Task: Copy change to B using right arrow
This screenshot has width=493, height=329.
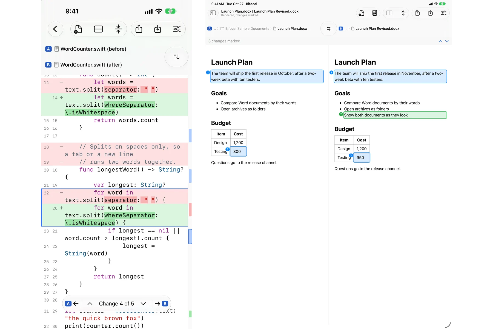Action: pos(161,304)
